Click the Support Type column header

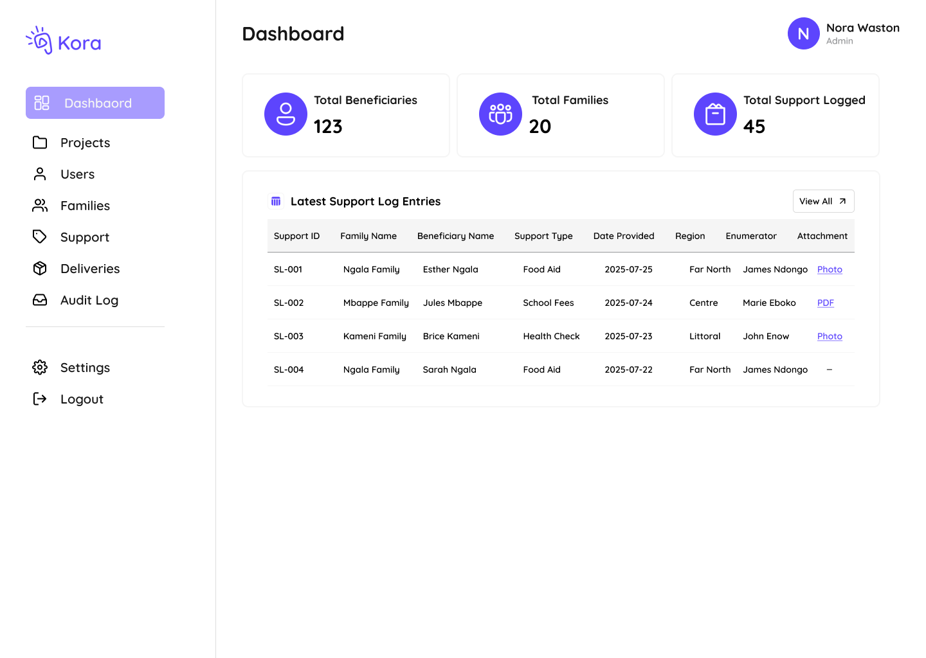click(543, 236)
